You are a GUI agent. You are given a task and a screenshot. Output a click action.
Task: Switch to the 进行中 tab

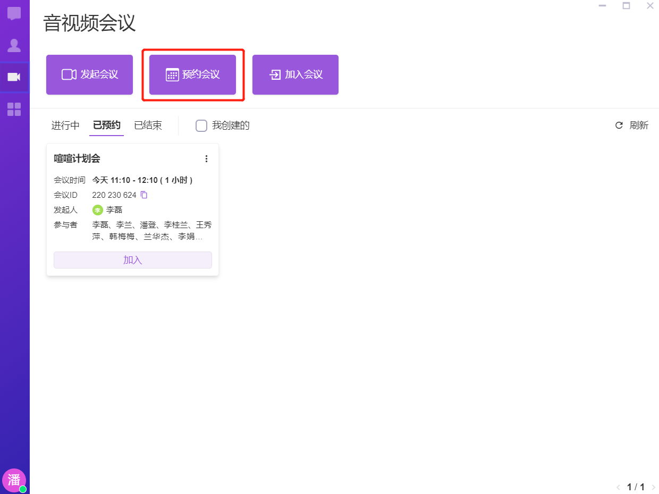[x=65, y=125]
